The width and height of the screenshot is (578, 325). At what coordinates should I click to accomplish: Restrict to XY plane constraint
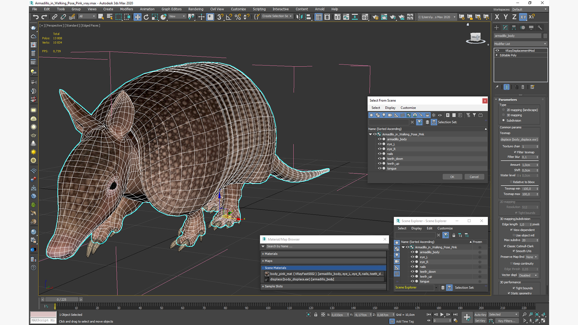click(x=523, y=17)
